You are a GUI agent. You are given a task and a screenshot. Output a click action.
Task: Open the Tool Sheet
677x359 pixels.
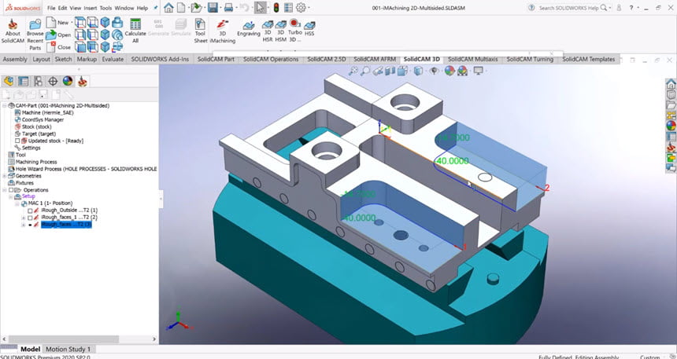coord(200,30)
